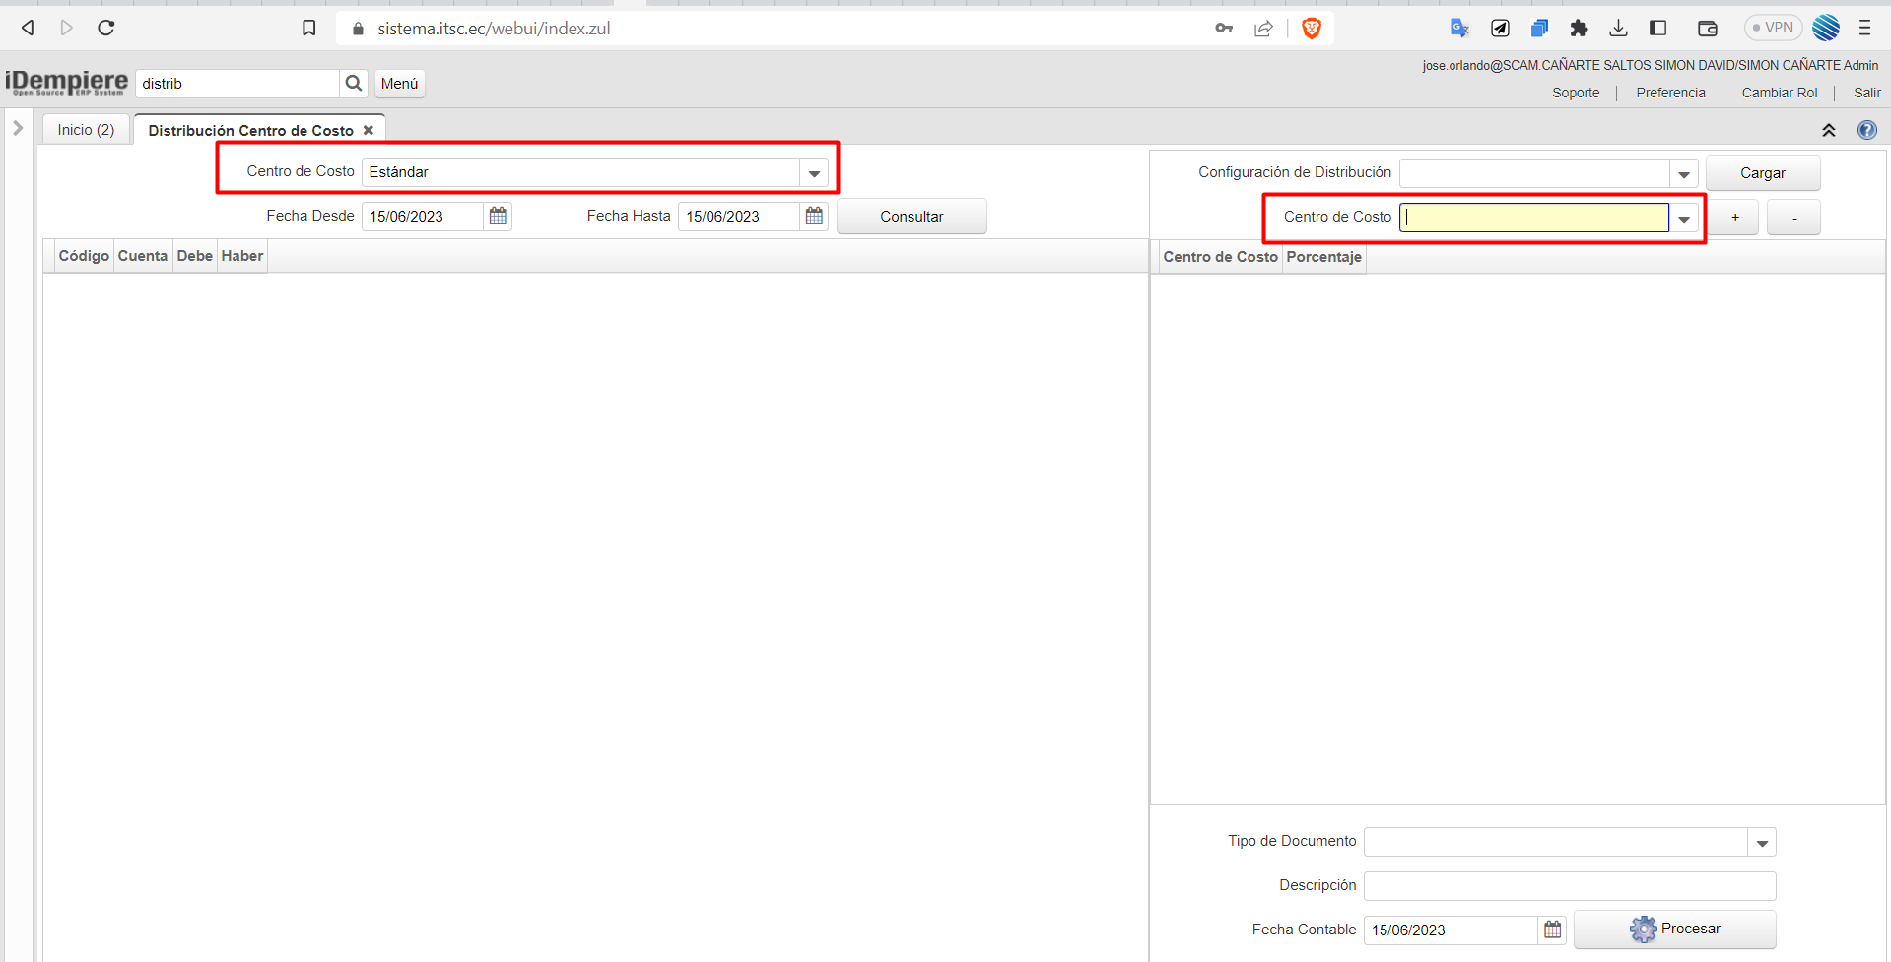Image resolution: width=1891 pixels, height=962 pixels.
Task: Open the Fecha Hasta calendar picker
Action: [814, 216]
